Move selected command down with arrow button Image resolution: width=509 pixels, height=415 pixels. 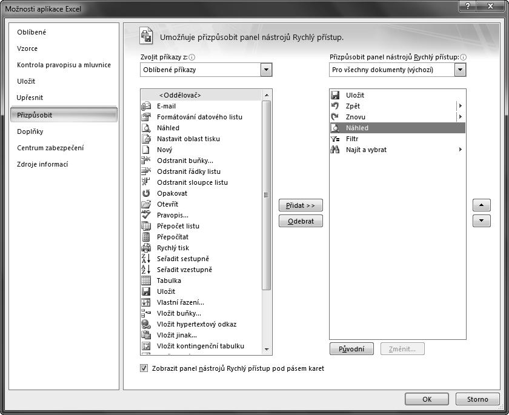coord(481,221)
